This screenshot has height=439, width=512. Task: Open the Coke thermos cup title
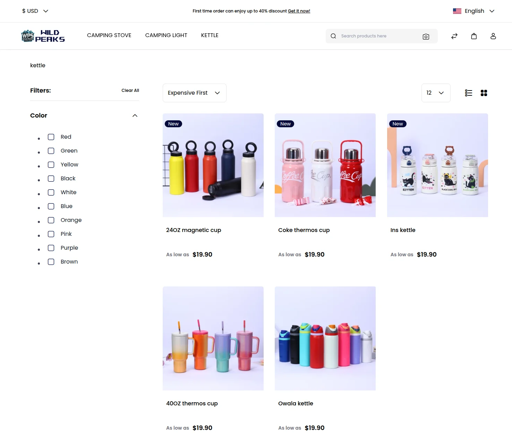(304, 230)
